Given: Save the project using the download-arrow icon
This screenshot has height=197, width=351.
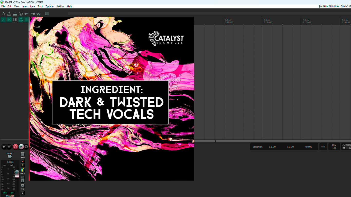Looking at the screenshot, I should [x=15, y=14].
